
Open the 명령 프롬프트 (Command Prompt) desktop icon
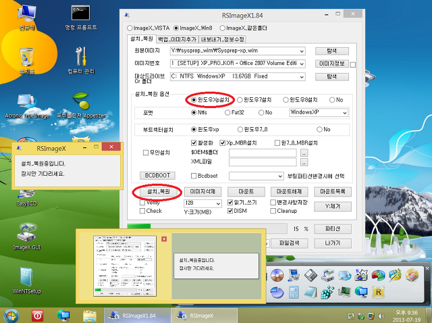click(x=81, y=17)
